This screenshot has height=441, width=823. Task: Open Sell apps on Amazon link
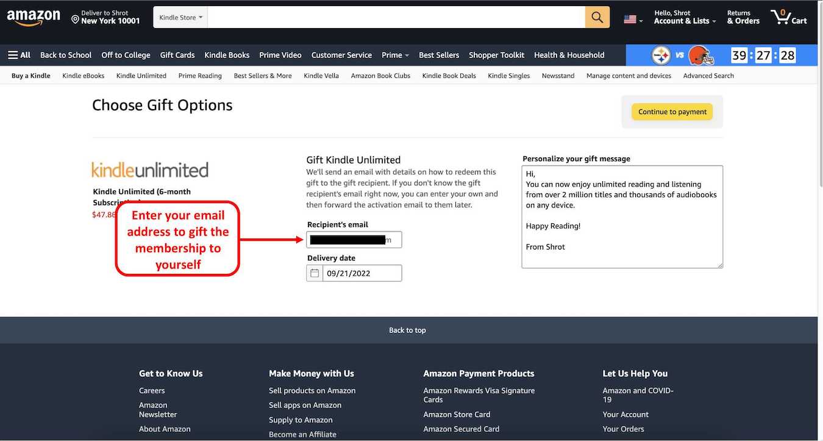tap(305, 405)
